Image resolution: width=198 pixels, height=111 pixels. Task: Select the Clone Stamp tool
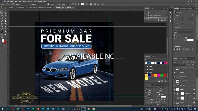[6, 21]
